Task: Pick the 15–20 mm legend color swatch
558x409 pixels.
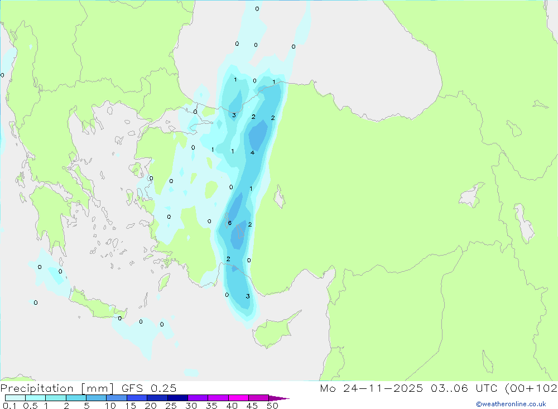Action: 137,398
